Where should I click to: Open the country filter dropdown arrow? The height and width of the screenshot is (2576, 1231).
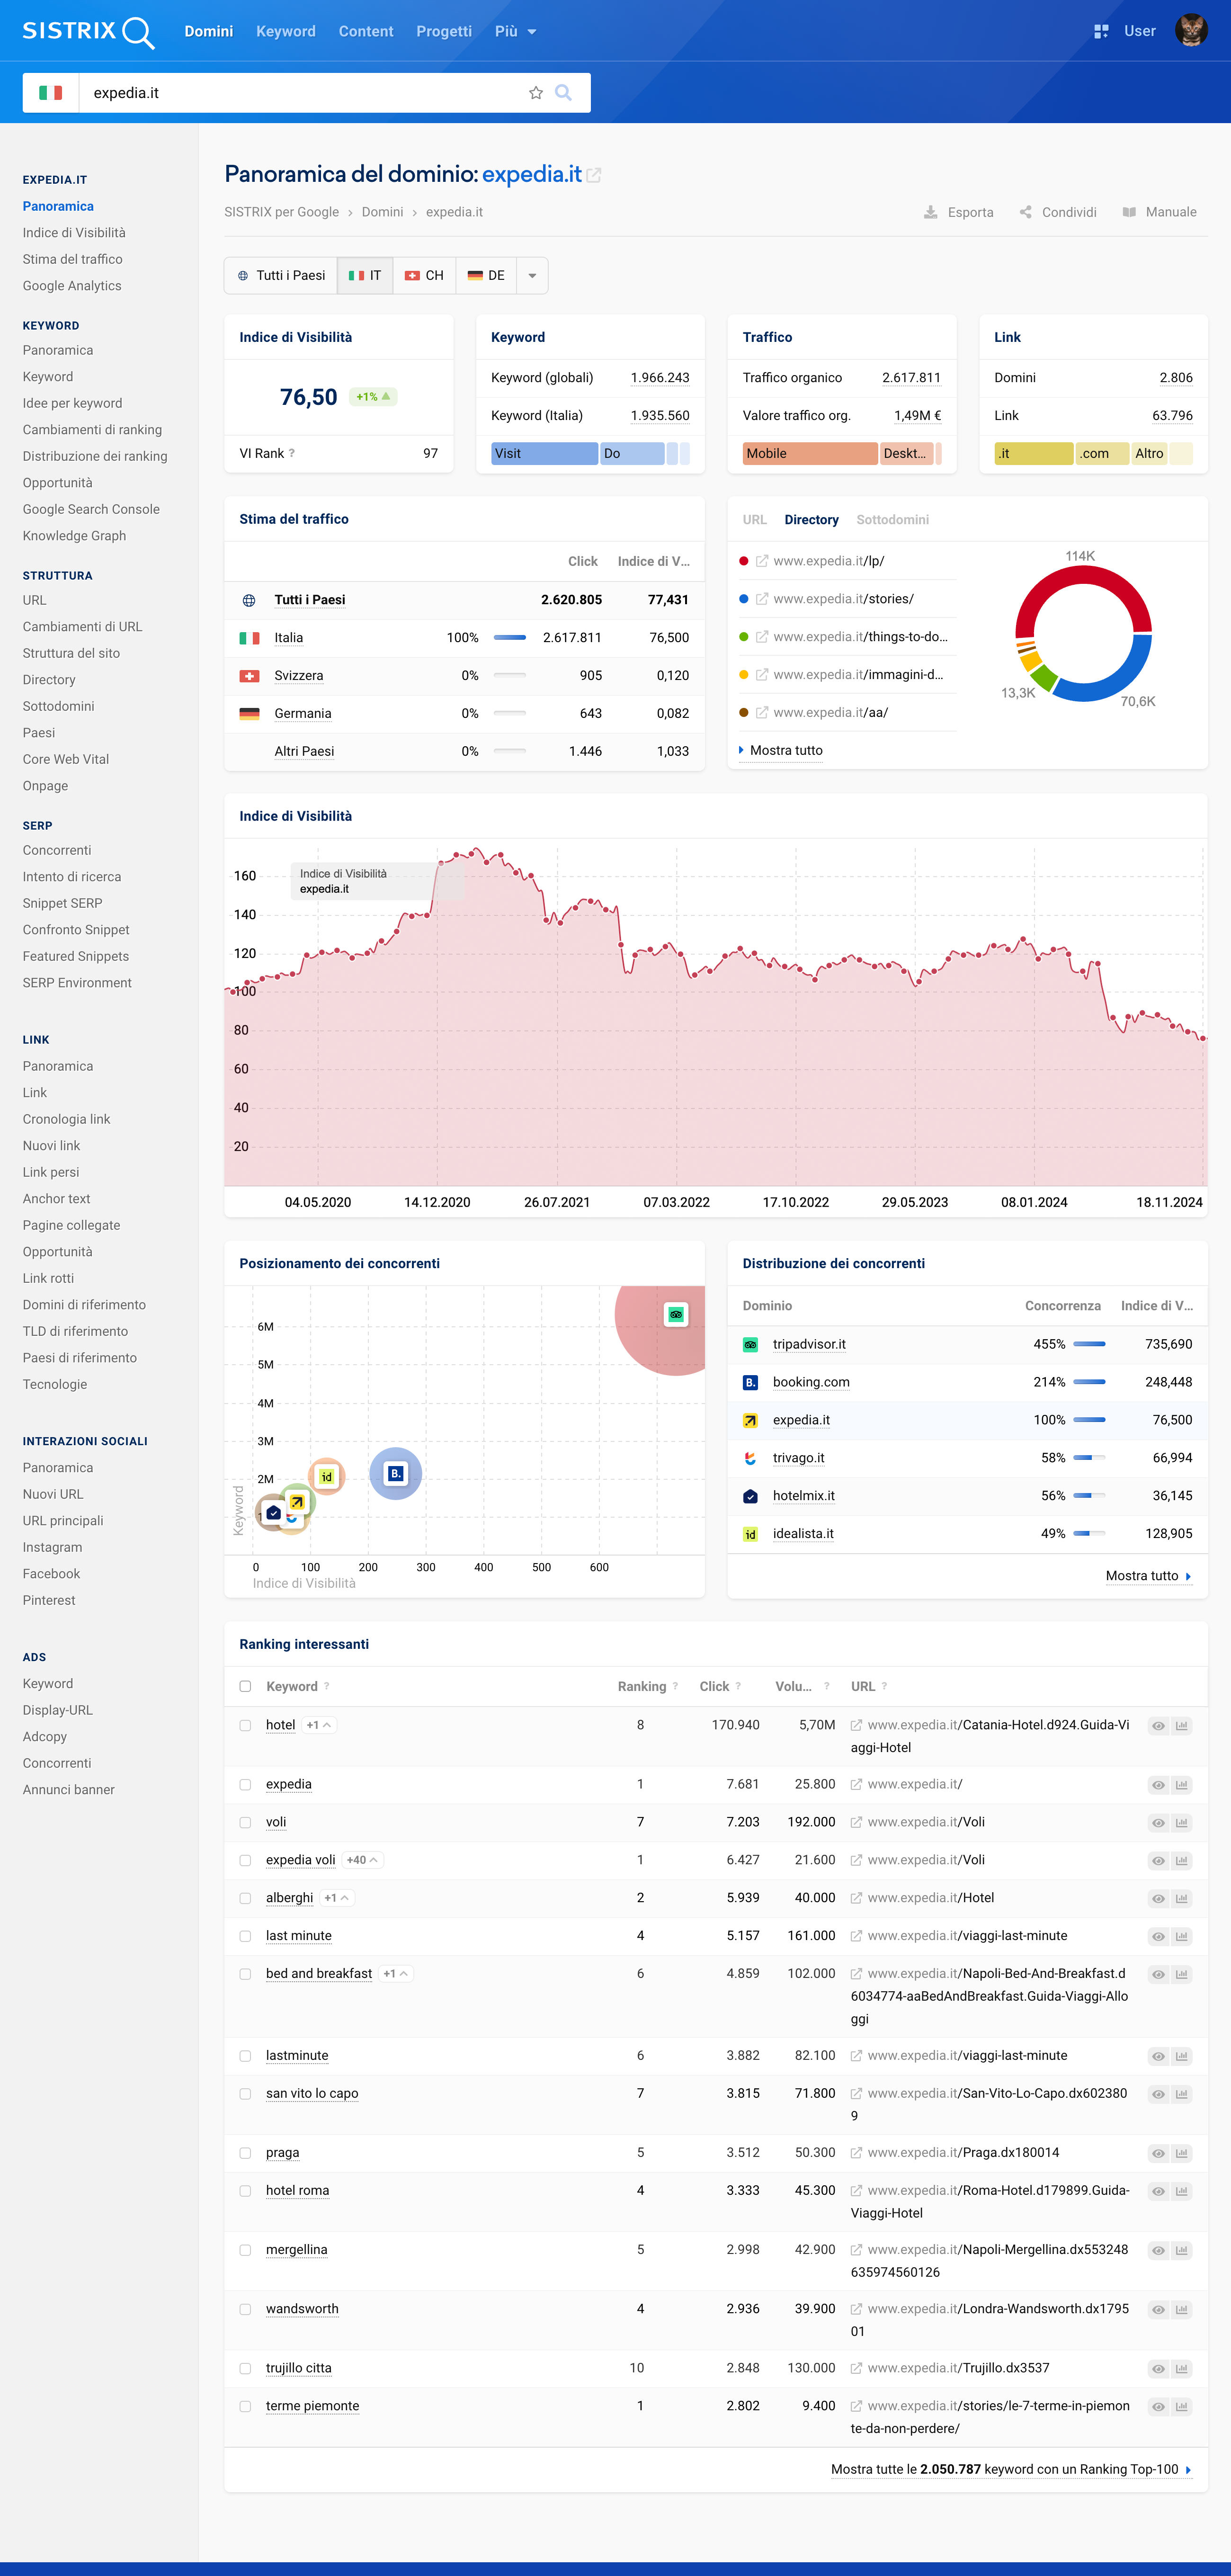coord(532,275)
